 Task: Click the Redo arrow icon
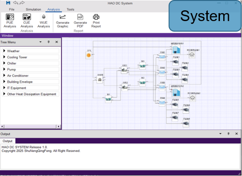tap(22, 3)
